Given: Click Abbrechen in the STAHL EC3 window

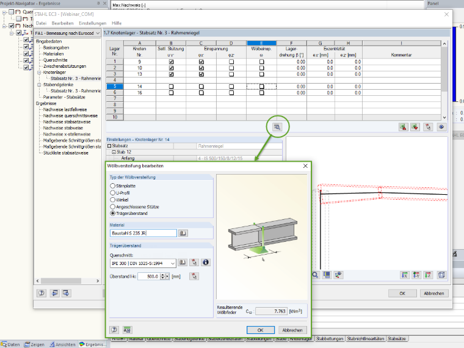Looking at the screenshot, I should [x=434, y=293].
